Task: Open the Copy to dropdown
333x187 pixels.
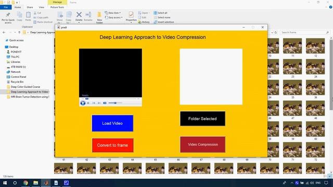Action: point(69,18)
